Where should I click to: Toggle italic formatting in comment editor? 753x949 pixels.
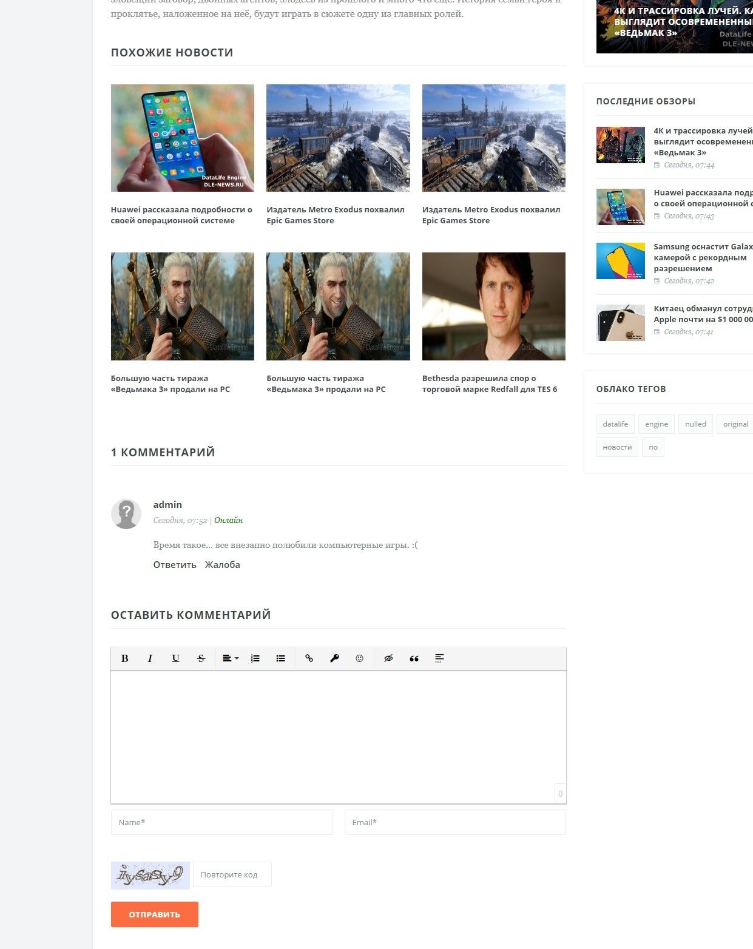(x=150, y=658)
